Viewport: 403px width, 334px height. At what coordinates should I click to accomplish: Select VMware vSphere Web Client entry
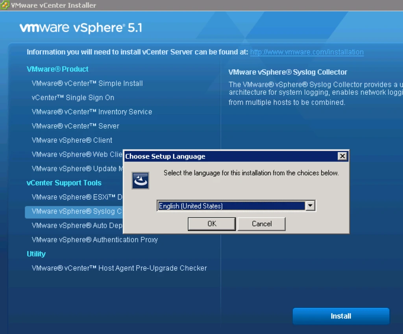click(x=77, y=154)
